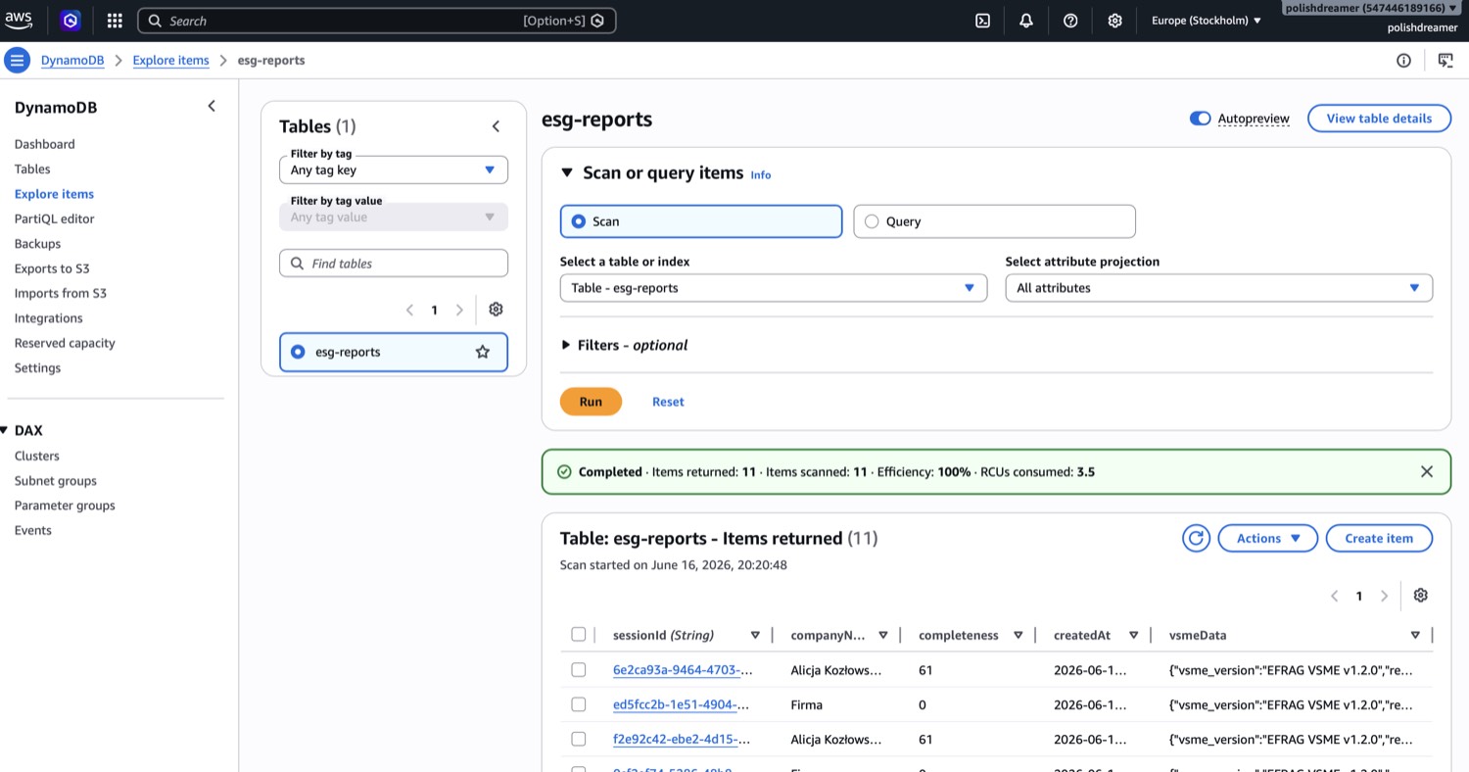The width and height of the screenshot is (1469, 772).
Task: Collapse the DynamoDB sidebar chevron
Action: pos(212,106)
